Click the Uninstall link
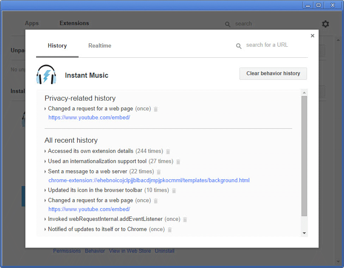The image size is (344, 268). 164,251
